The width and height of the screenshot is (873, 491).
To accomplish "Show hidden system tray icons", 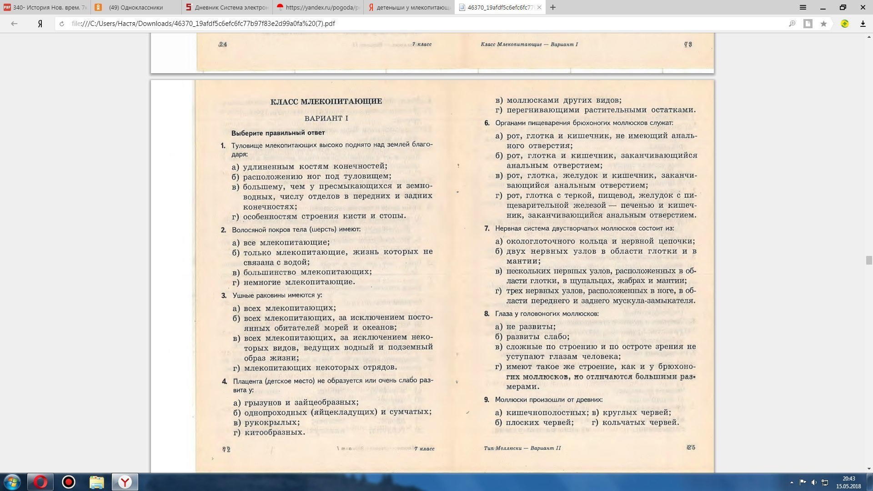I will pos(792,482).
